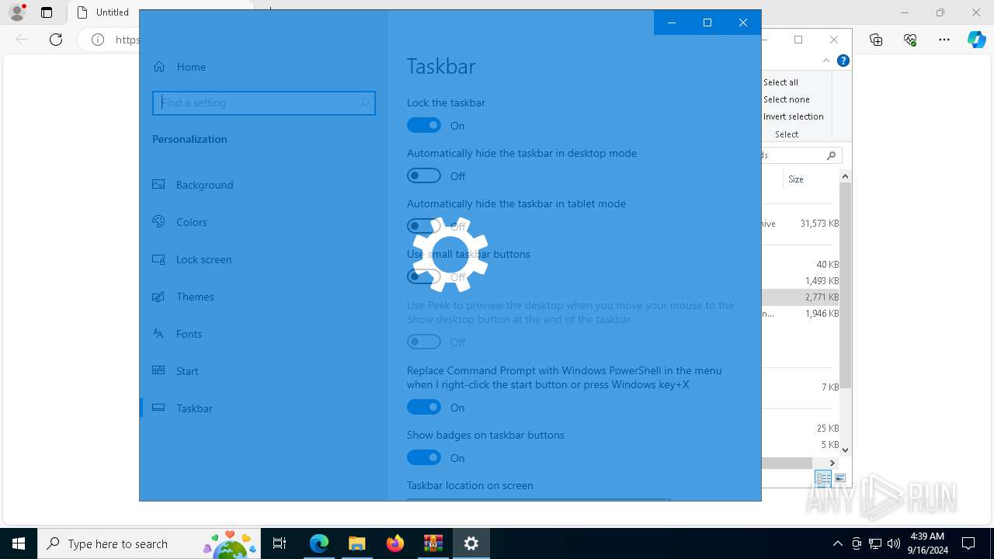Switch Explorer to details view icon
The height and width of the screenshot is (559, 994).
click(x=823, y=478)
